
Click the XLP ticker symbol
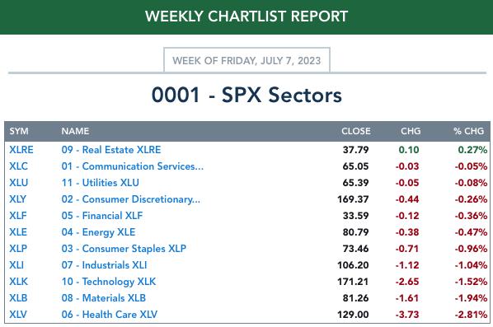[x=18, y=249]
